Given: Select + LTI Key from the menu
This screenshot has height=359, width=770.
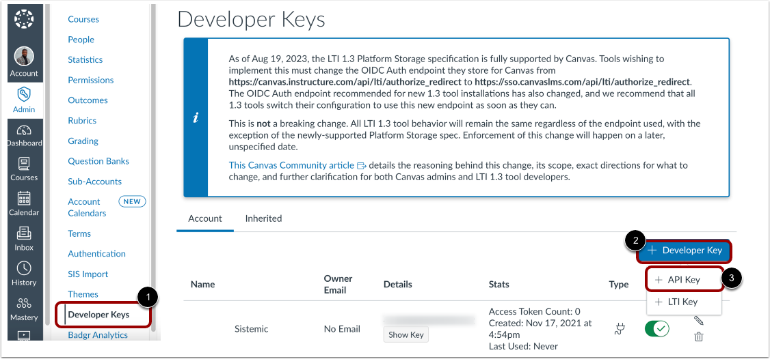Looking at the screenshot, I should (684, 302).
